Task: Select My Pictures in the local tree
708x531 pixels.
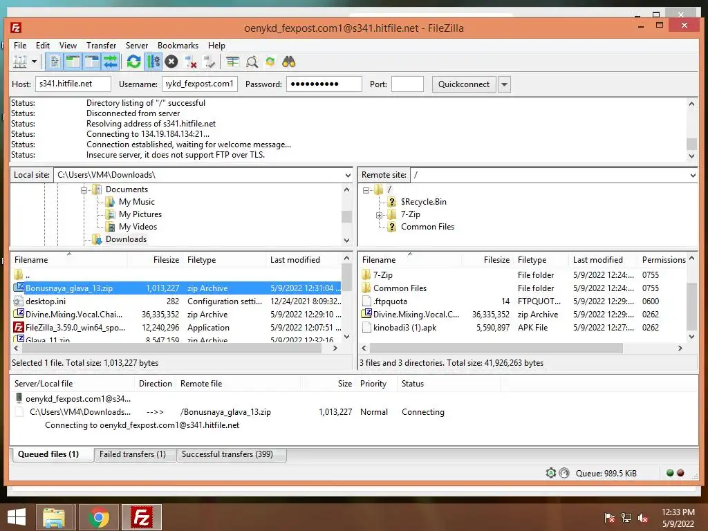Action: pyautogui.click(x=140, y=214)
